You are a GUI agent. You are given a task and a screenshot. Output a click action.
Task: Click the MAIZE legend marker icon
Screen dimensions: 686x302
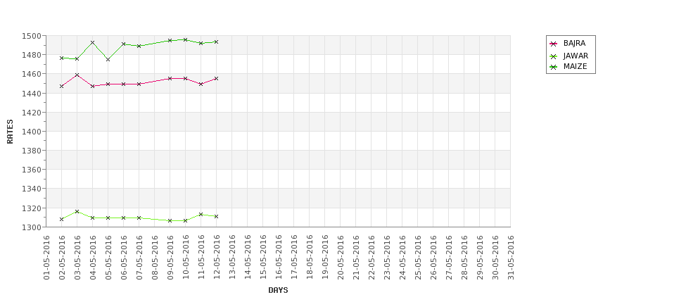(554, 67)
